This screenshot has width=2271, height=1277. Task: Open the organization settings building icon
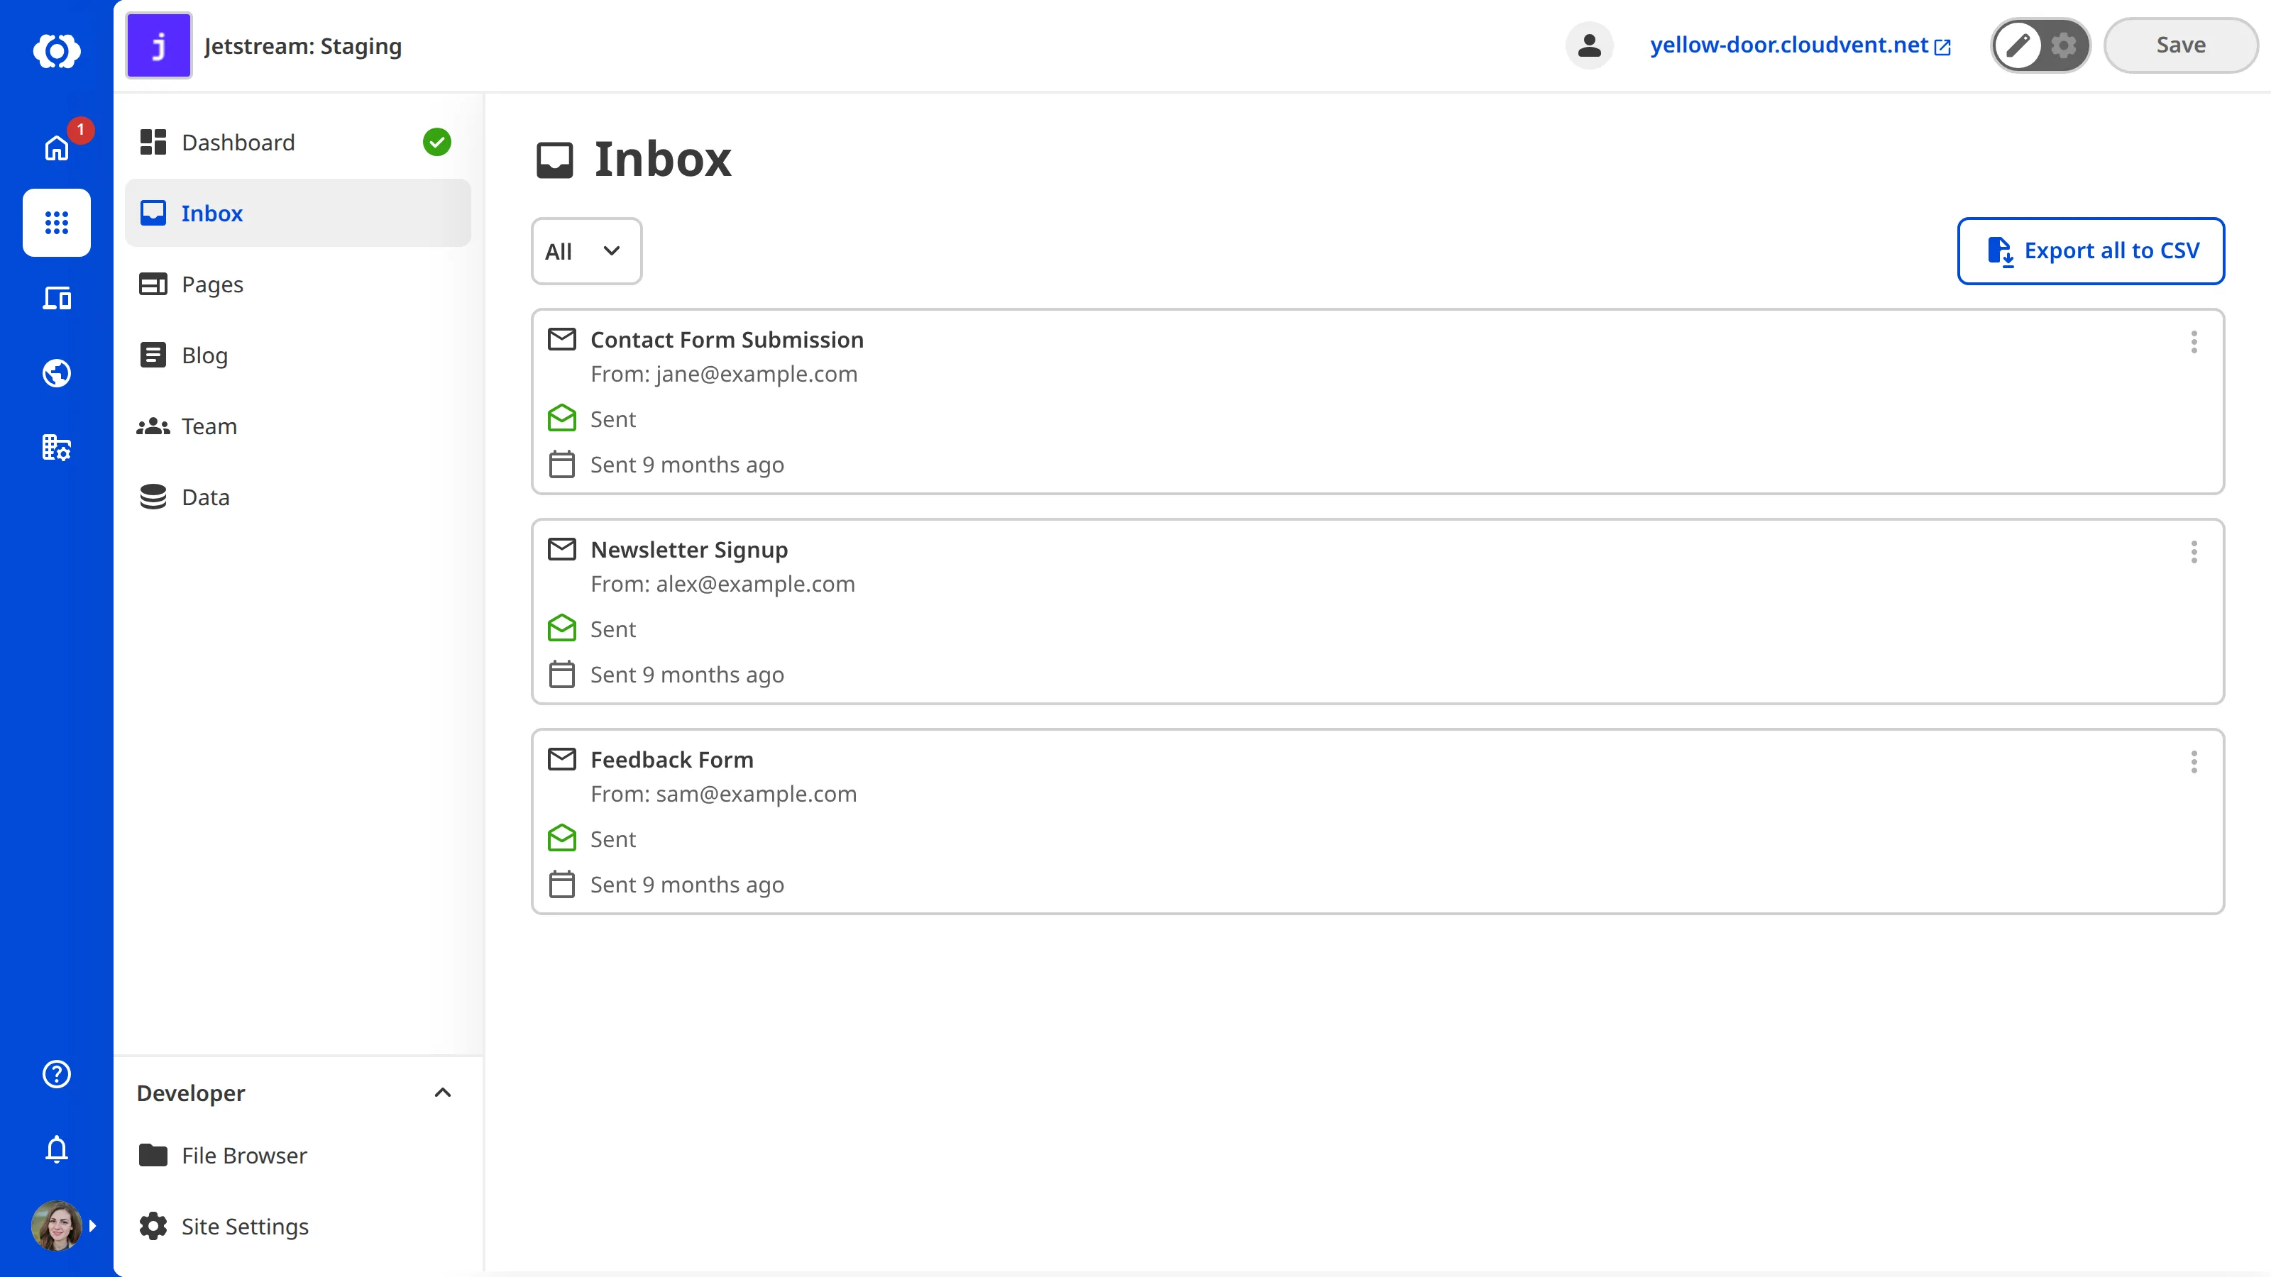coord(57,448)
